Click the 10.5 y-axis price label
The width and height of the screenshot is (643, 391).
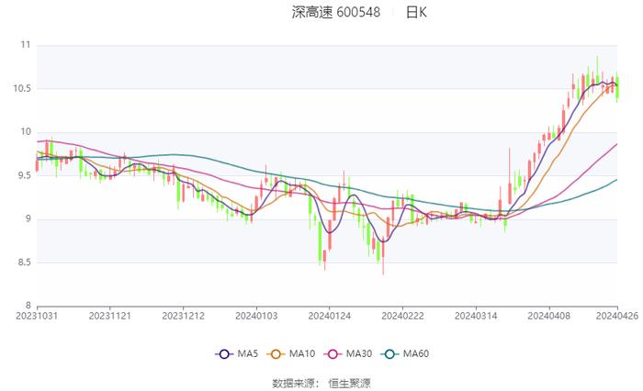click(22, 88)
